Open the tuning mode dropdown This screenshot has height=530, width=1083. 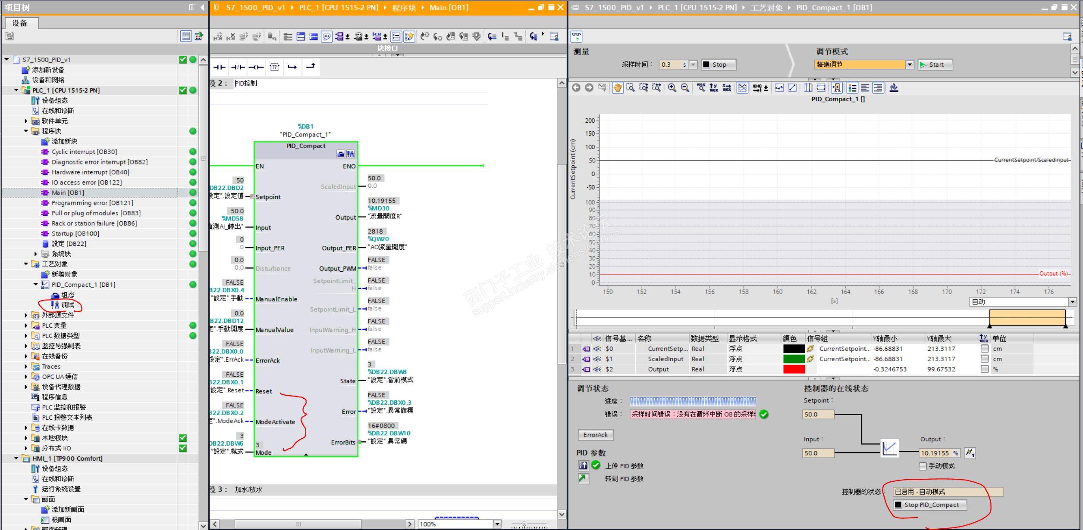(x=910, y=65)
